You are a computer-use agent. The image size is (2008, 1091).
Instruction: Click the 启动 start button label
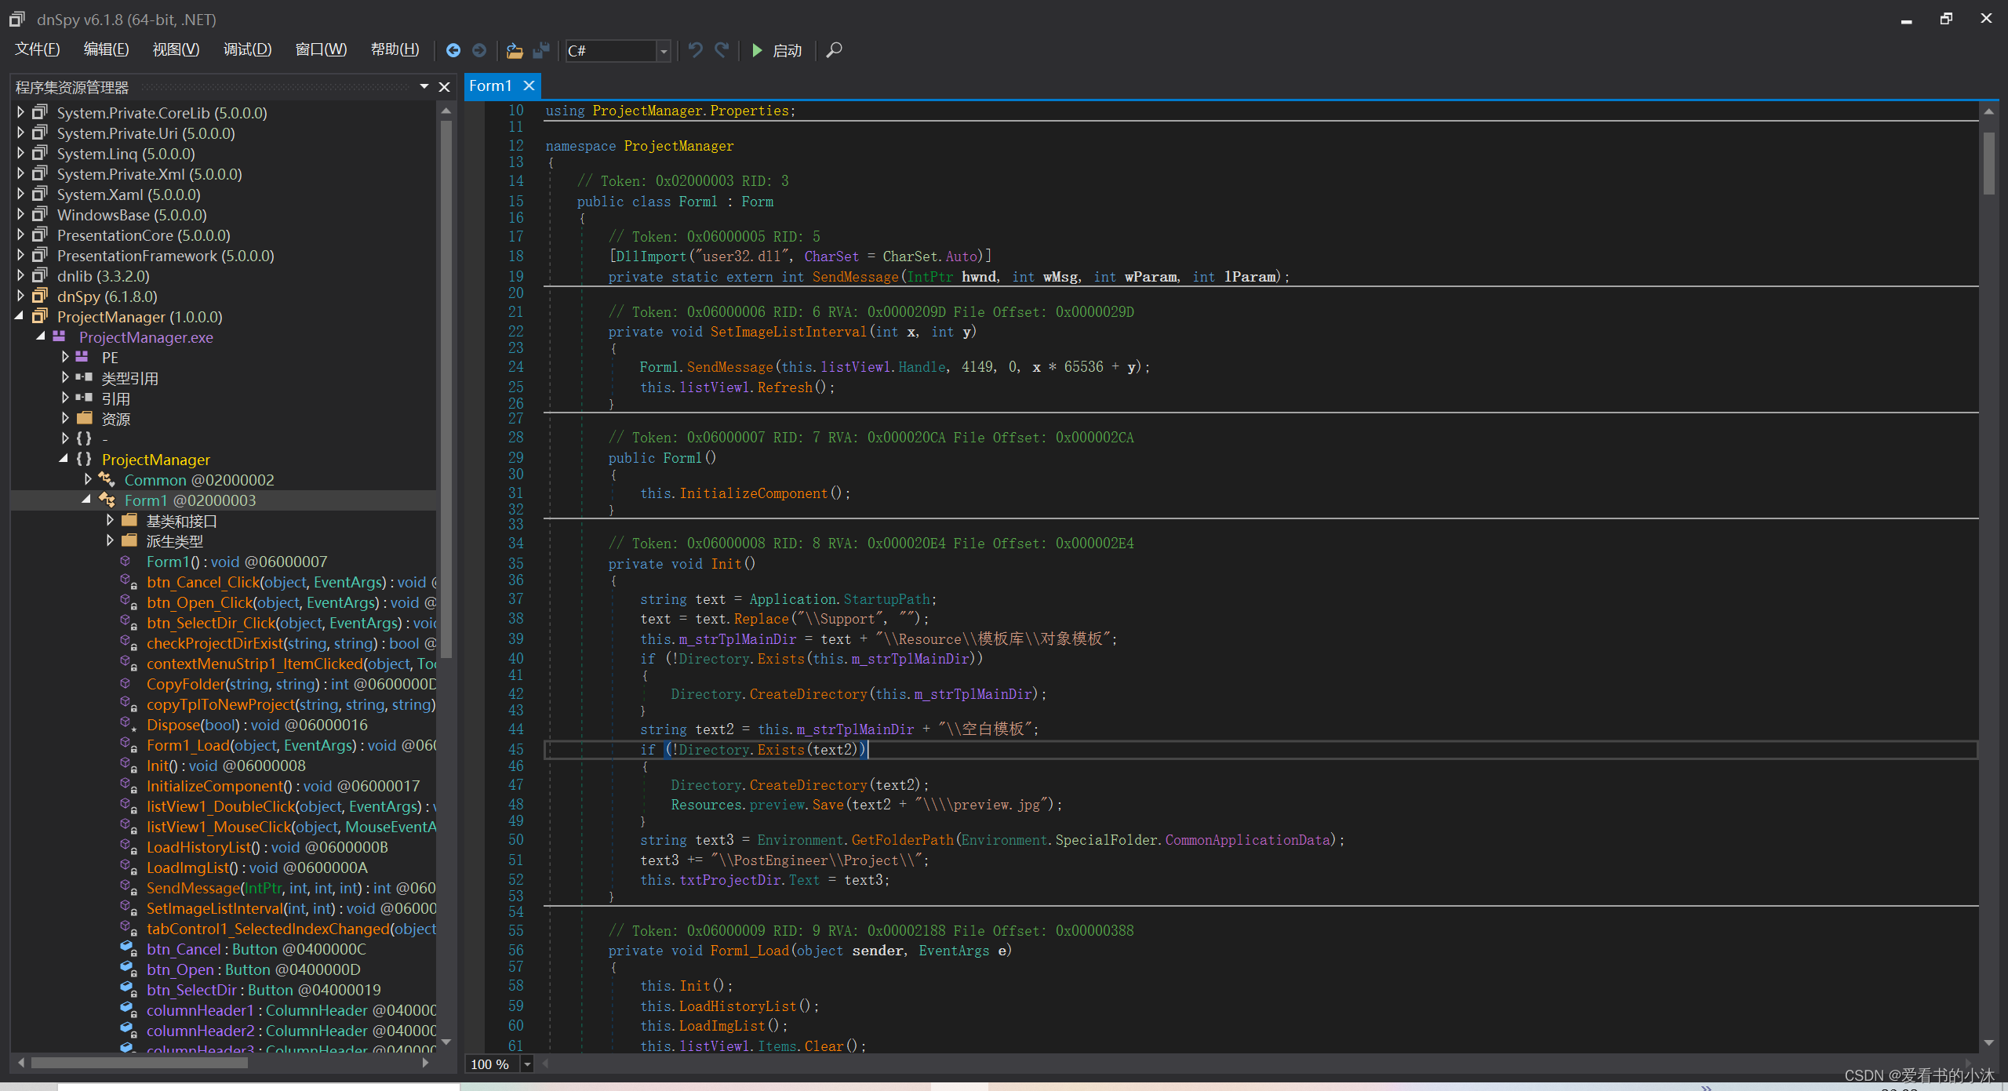tap(788, 51)
